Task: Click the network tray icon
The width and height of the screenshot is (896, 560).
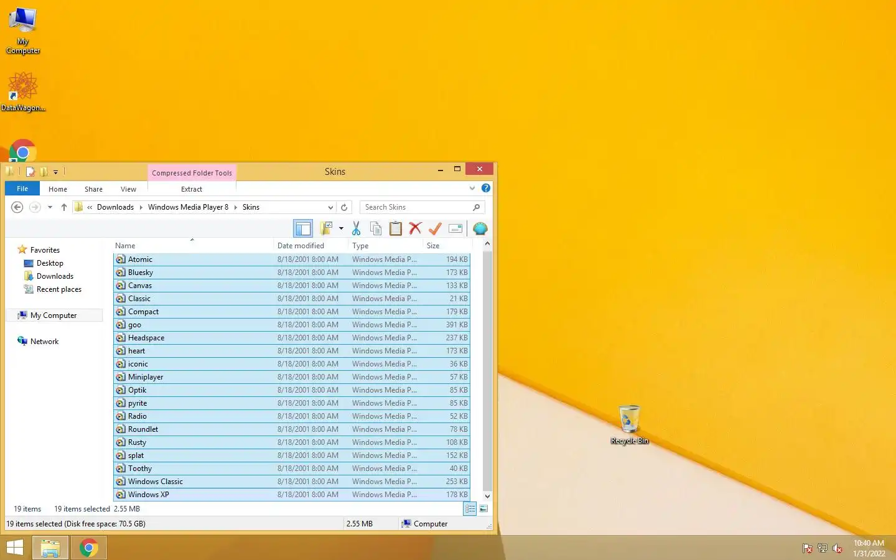Action: [823, 548]
